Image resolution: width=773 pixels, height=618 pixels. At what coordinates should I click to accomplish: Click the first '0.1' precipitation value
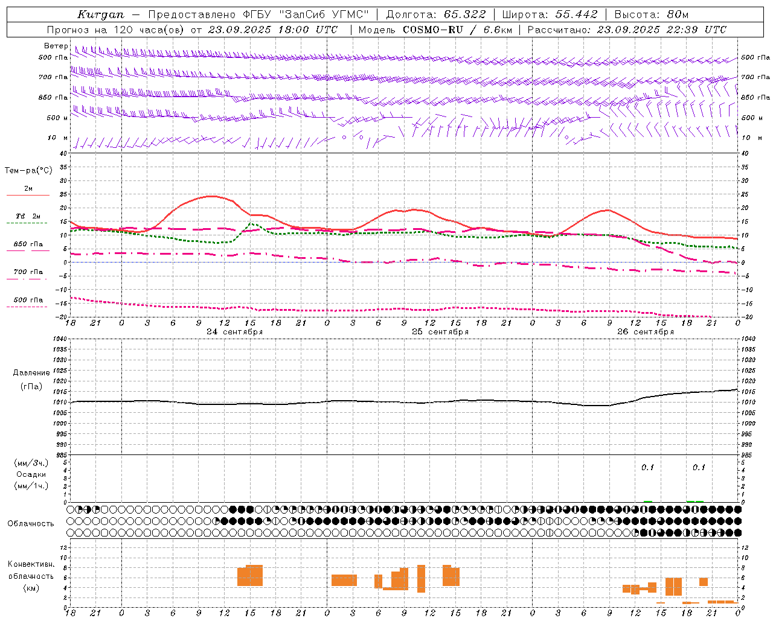click(x=647, y=467)
